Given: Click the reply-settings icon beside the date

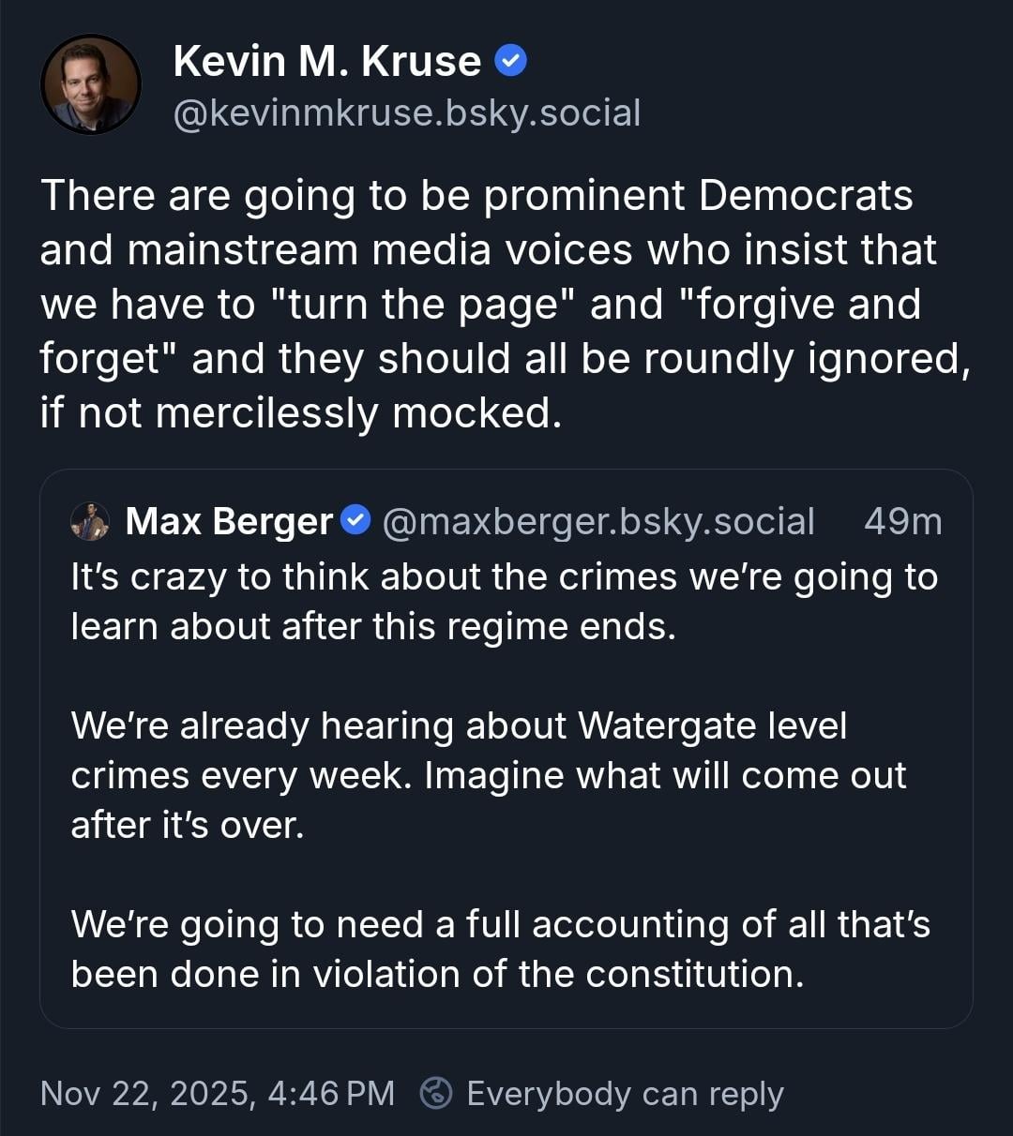Looking at the screenshot, I should pos(436,1093).
